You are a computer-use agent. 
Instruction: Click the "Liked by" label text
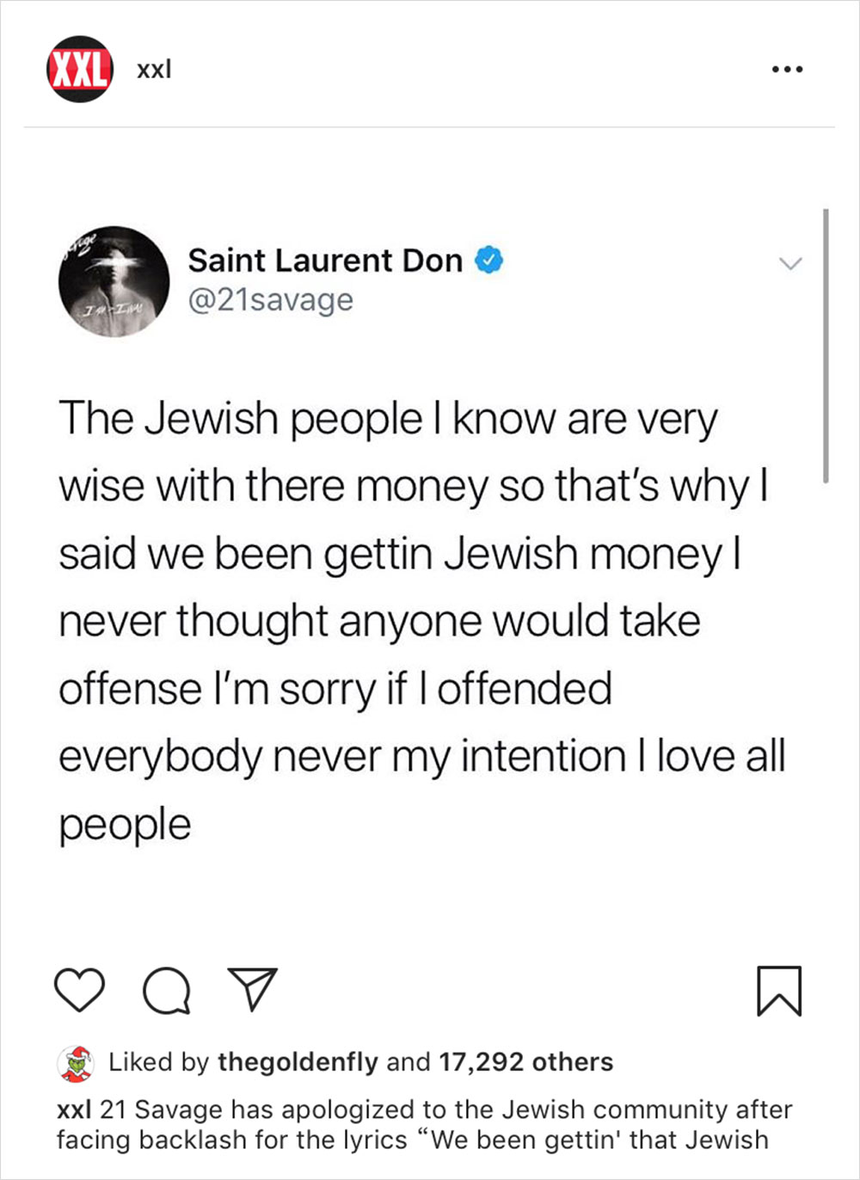pyautogui.click(x=158, y=1062)
